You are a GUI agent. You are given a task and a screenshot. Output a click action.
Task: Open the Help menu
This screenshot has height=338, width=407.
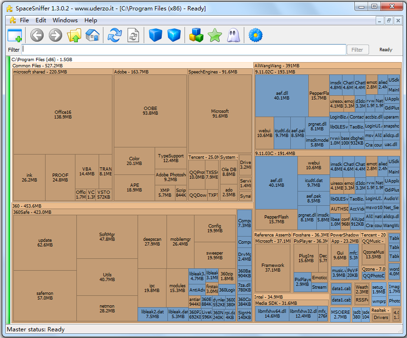91,20
